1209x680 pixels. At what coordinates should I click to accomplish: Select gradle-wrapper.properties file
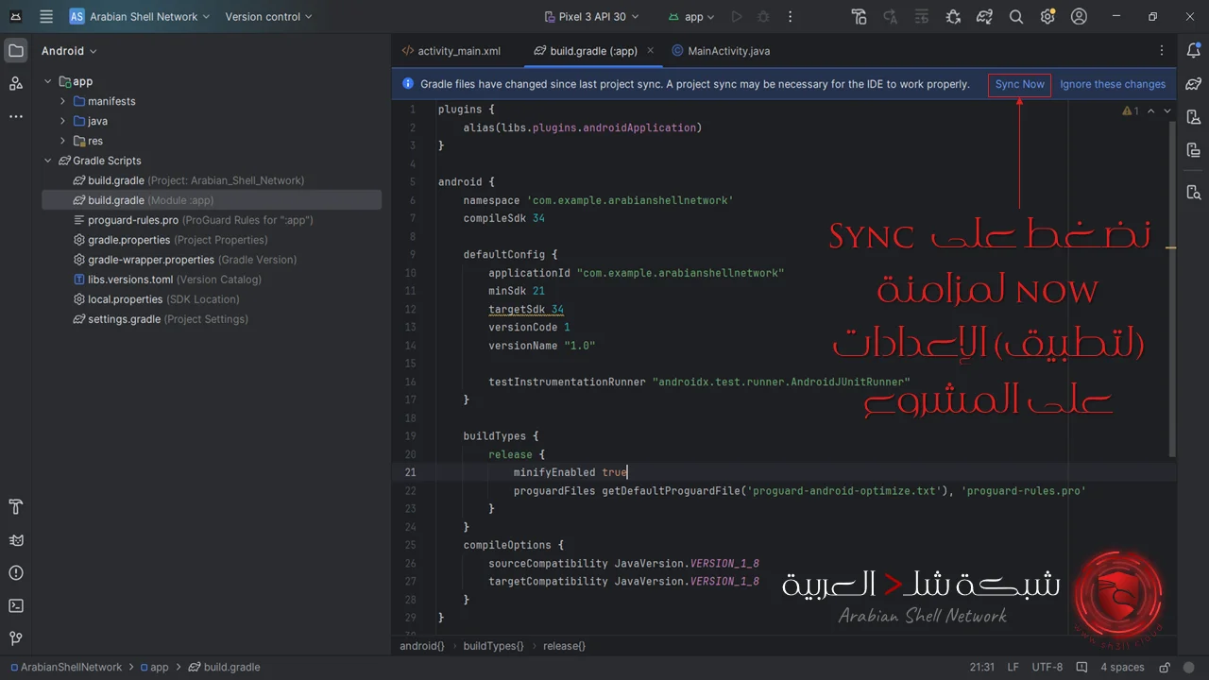212,260
